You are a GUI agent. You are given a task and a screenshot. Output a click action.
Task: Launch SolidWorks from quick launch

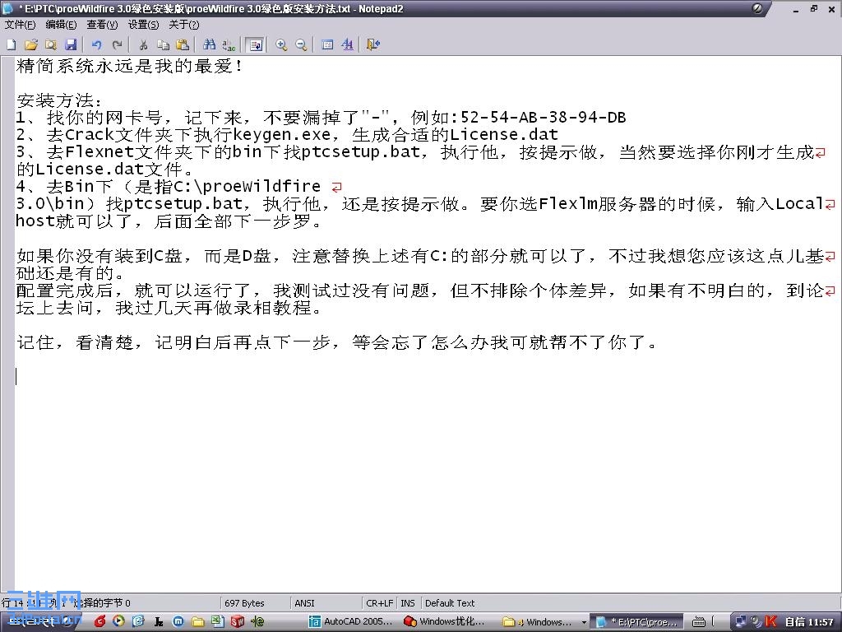pos(238,622)
